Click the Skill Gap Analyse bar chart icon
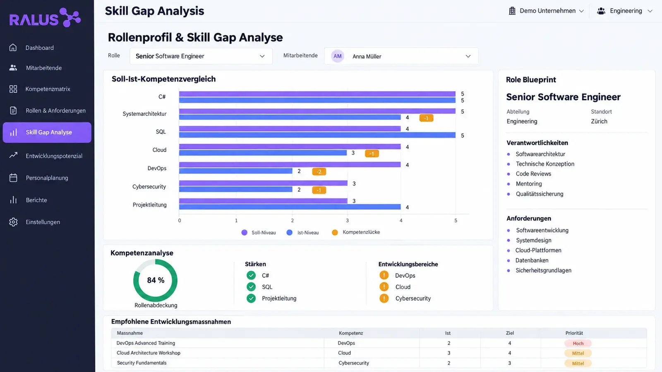The width and height of the screenshot is (662, 372). click(x=13, y=132)
